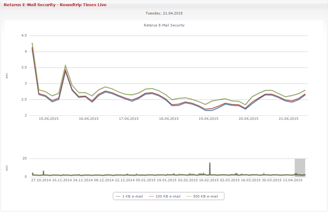Select the 500 KB e-mail legend icon
Image resolution: width=328 pixels, height=212 pixels.
189,196
